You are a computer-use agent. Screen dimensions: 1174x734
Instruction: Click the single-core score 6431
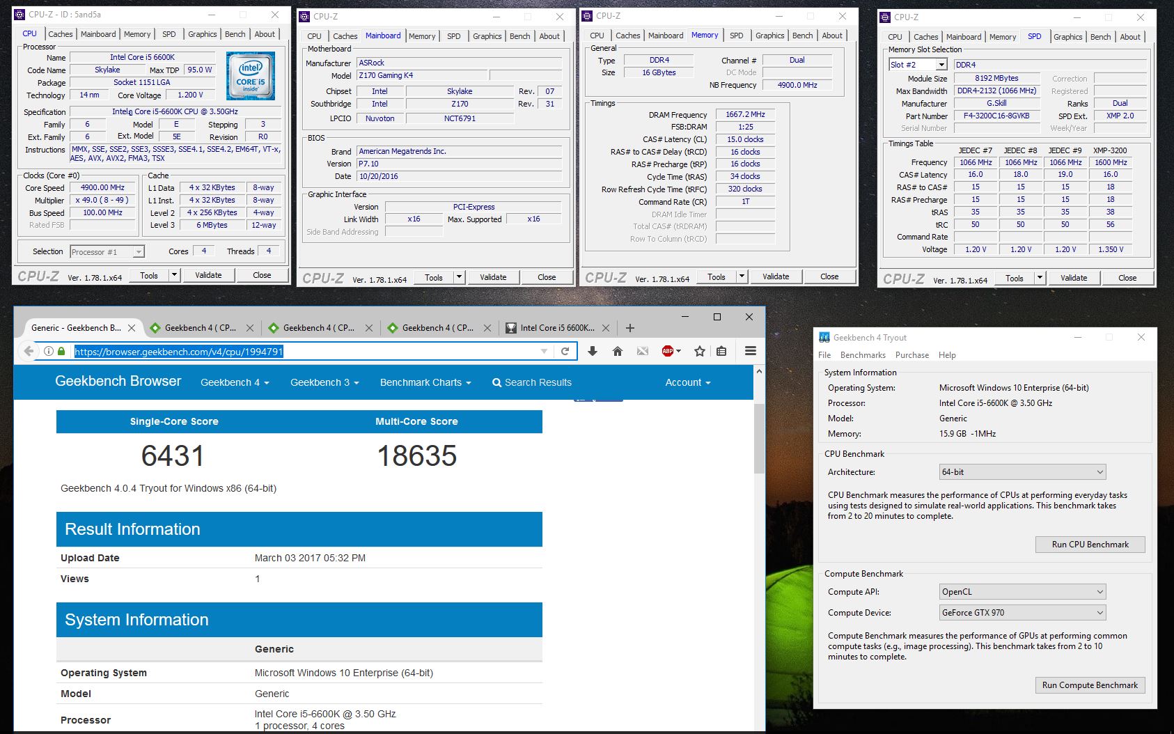173,455
